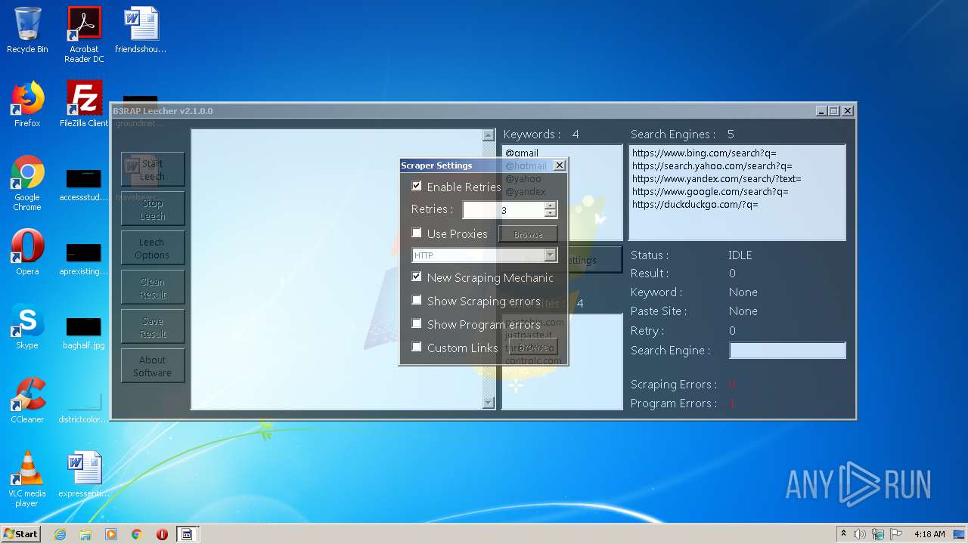The image size is (968, 544).
Task: Select the yandex.com search engine line
Action: tap(717, 178)
